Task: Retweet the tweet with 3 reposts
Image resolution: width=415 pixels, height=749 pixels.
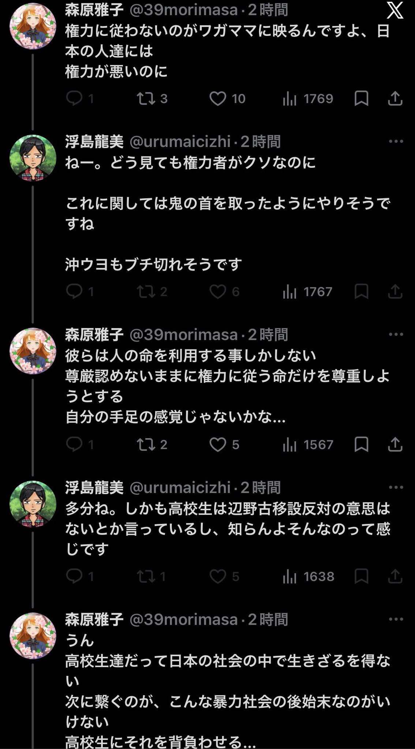Action: [146, 98]
